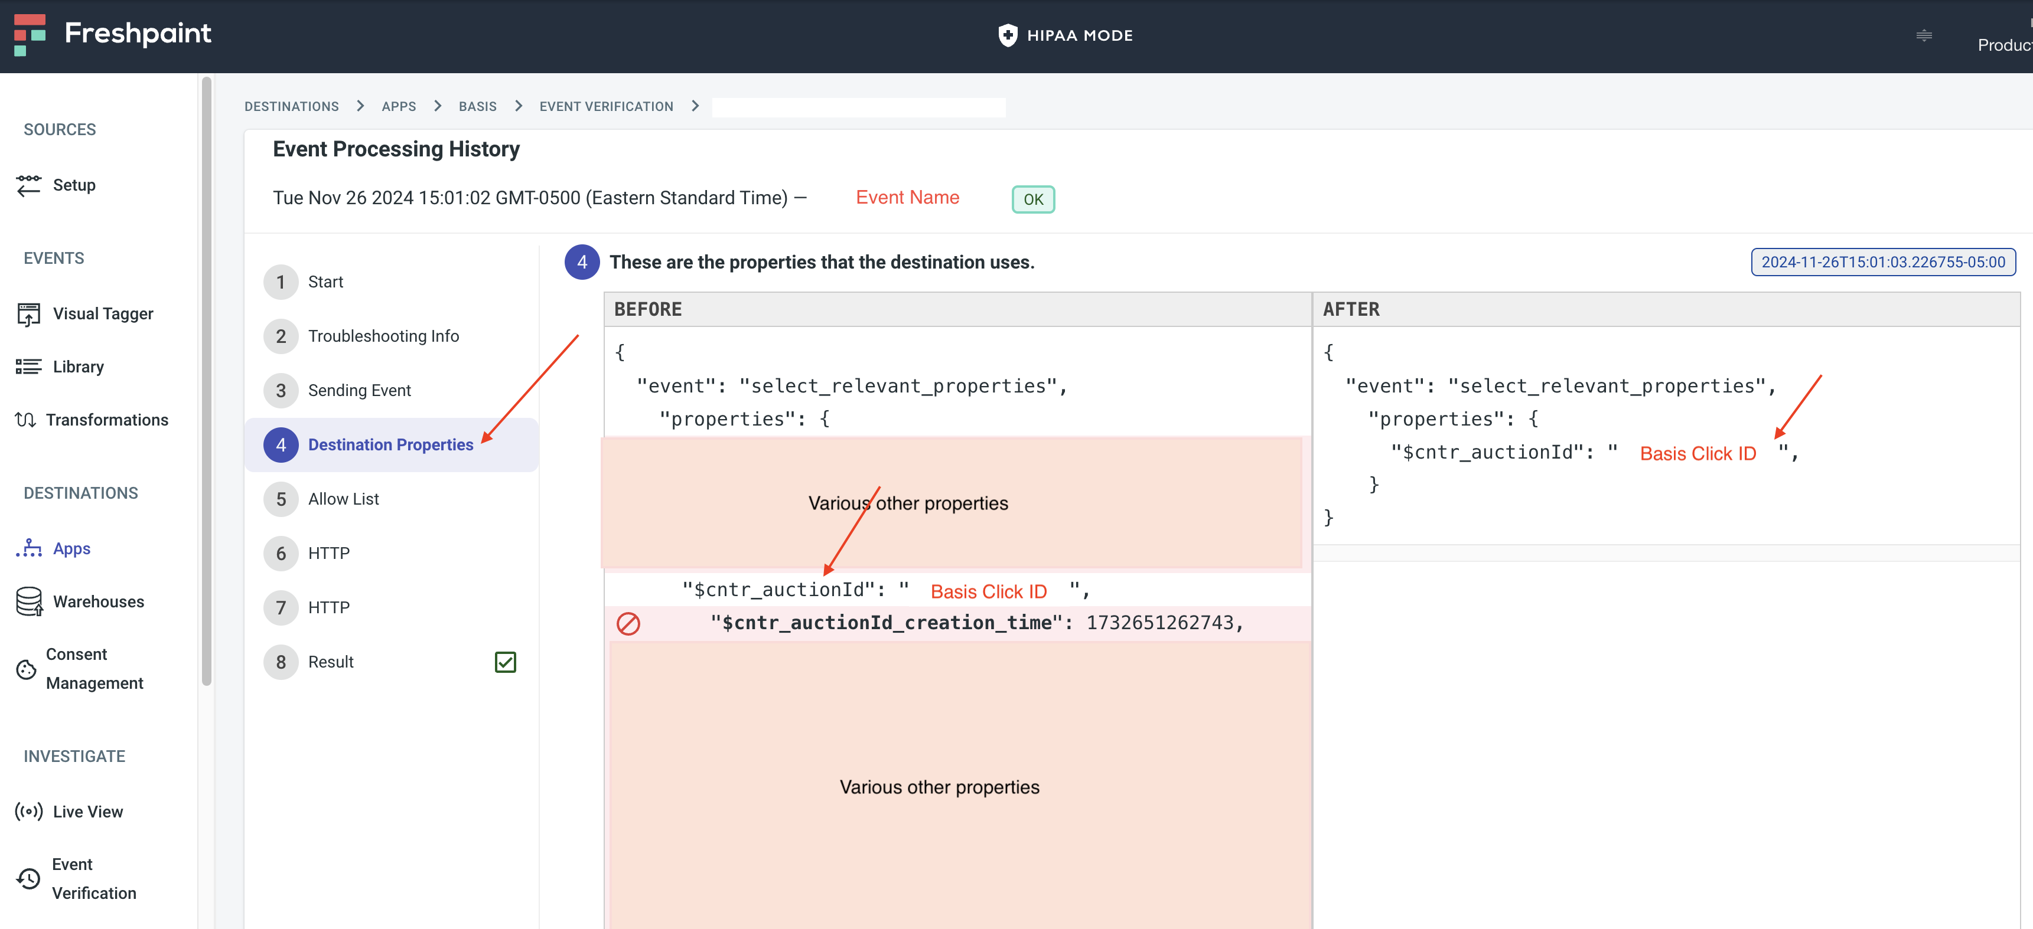Click the HIPAA Mode shield icon
The width and height of the screenshot is (2033, 929).
tap(1007, 35)
